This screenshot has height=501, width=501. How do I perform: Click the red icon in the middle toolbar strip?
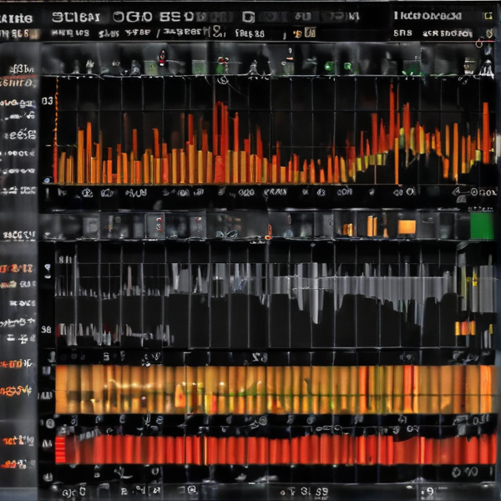point(157,225)
